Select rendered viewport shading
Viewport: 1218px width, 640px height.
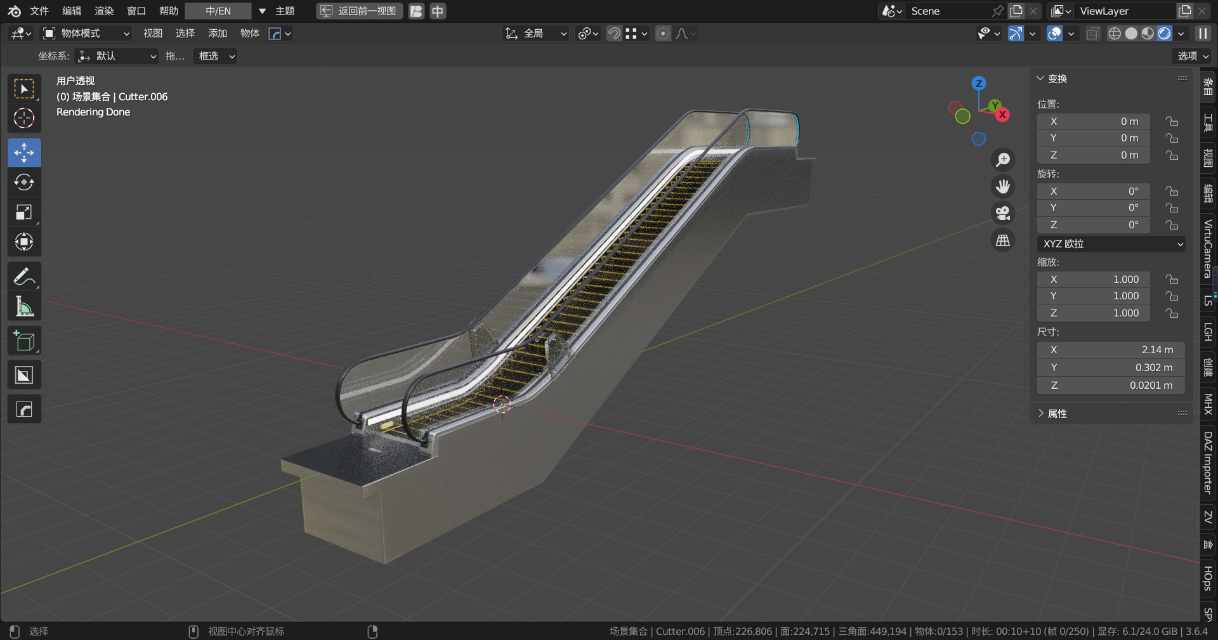pos(1164,34)
